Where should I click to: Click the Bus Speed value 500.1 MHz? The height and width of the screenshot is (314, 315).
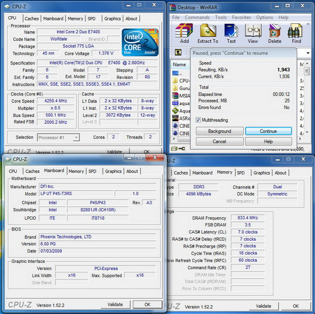tap(56, 115)
